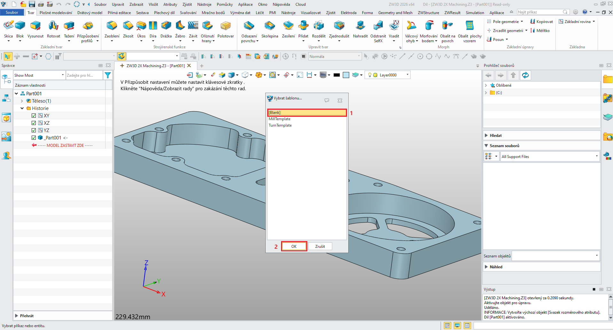Screen dimensions: 613x330
Task: Switch to the Drátový model ribbon tab
Action: [90, 13]
